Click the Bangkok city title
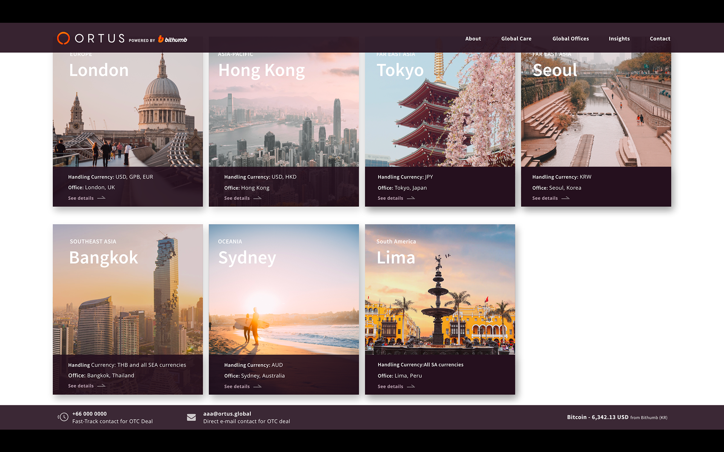This screenshot has width=724, height=452. tap(104, 258)
